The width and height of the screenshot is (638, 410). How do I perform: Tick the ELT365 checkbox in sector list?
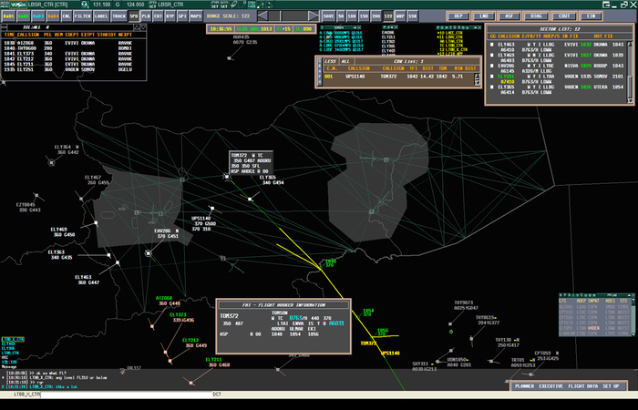point(492,87)
